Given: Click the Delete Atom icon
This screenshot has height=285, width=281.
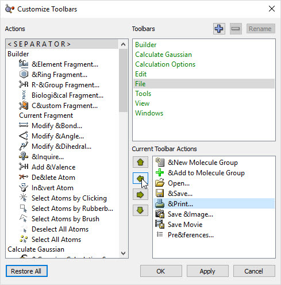Looking at the screenshot, I should coord(24,177).
